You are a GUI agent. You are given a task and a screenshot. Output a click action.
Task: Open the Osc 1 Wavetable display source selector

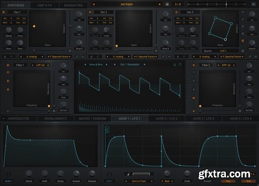tap(129, 65)
